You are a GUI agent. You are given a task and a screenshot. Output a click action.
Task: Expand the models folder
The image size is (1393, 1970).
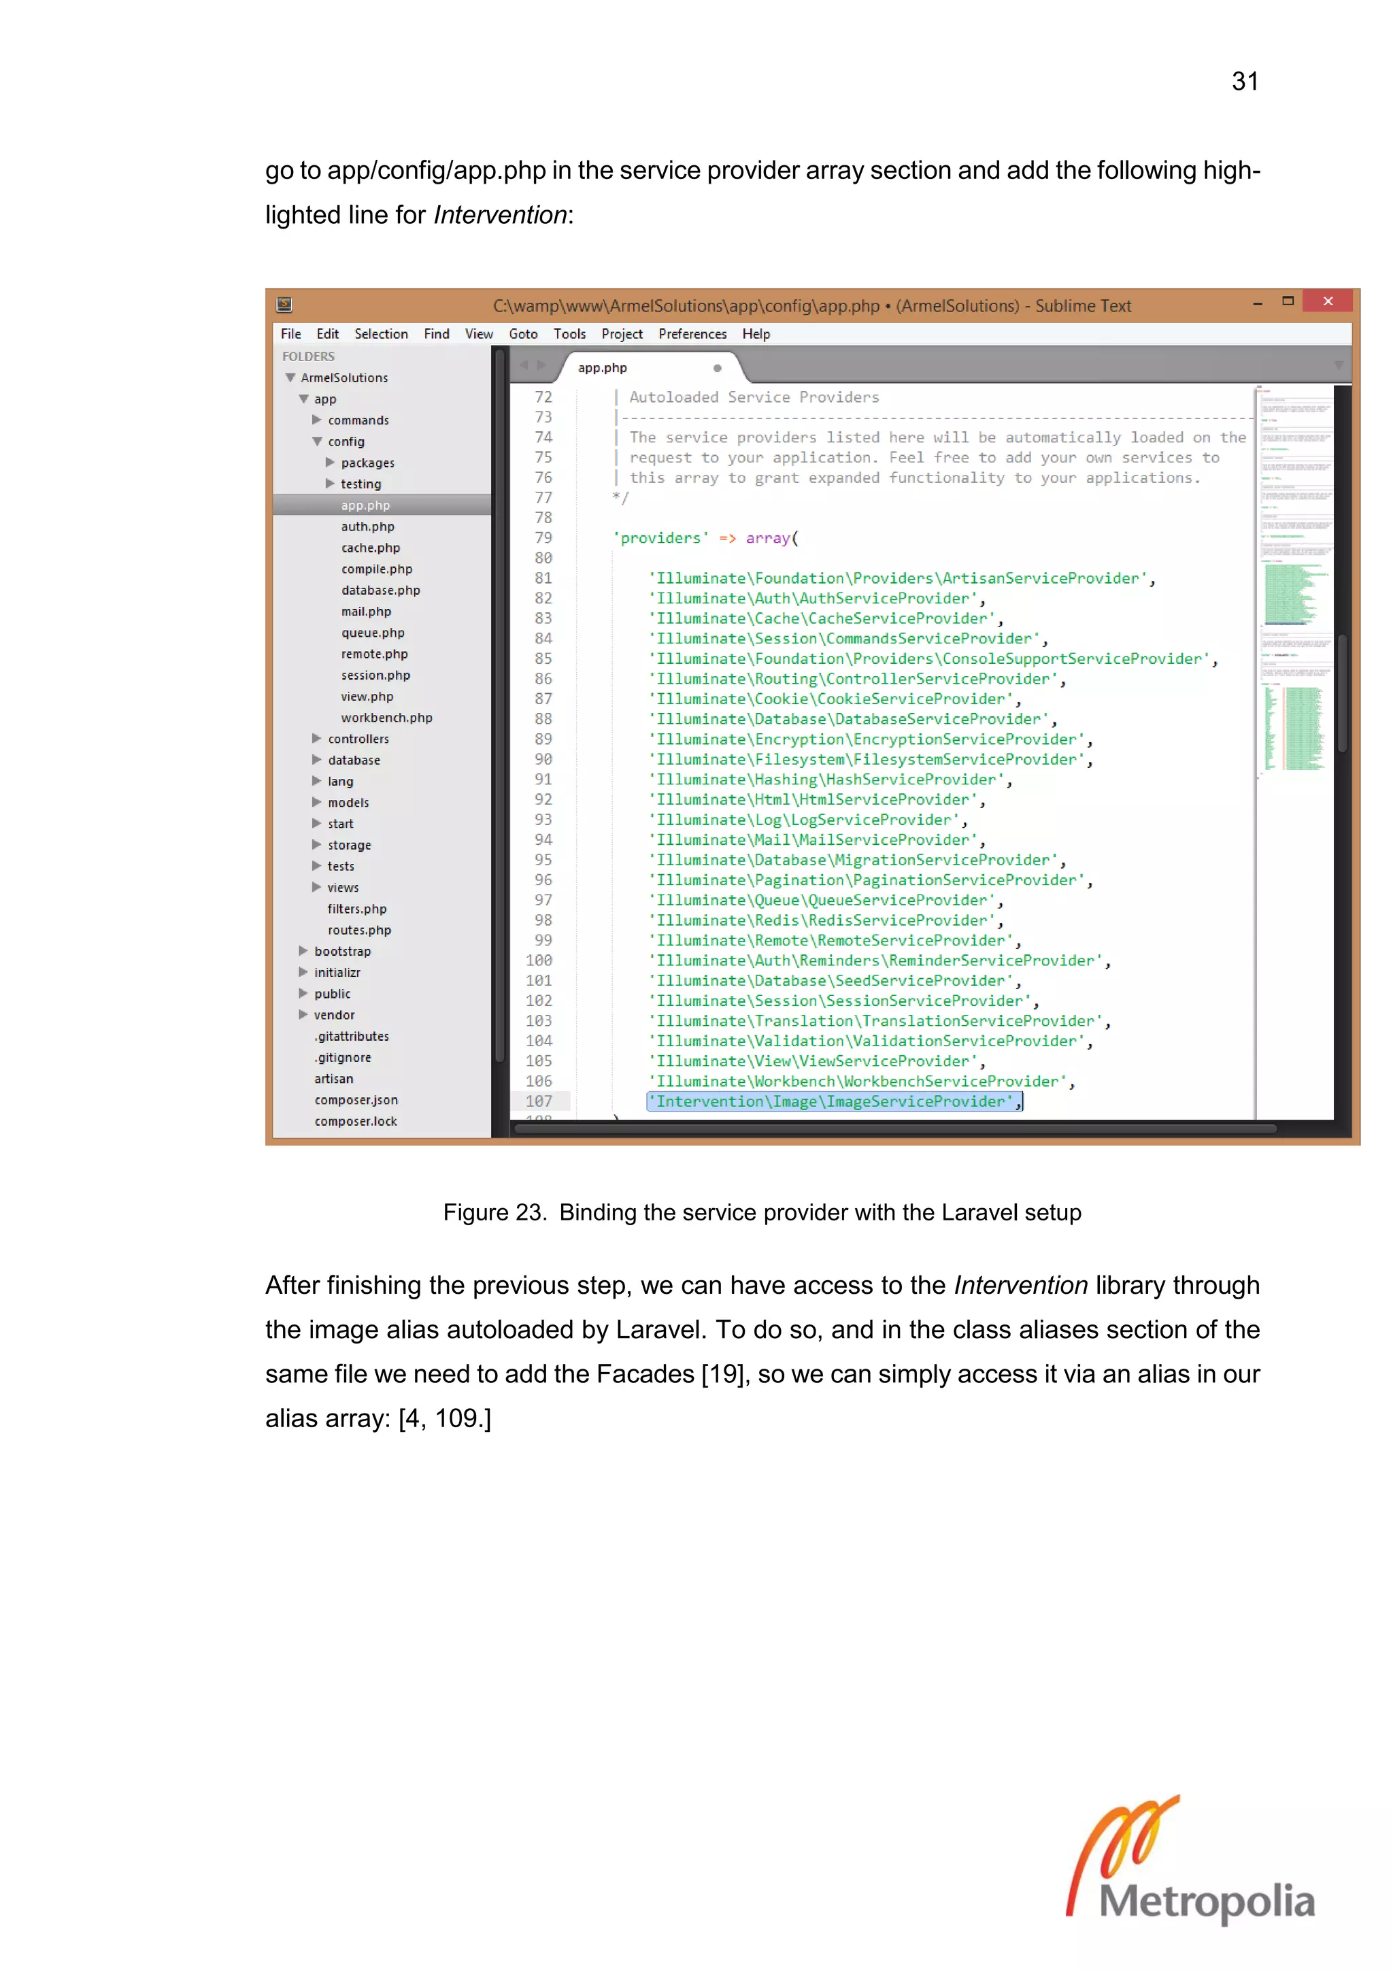pyautogui.click(x=316, y=802)
